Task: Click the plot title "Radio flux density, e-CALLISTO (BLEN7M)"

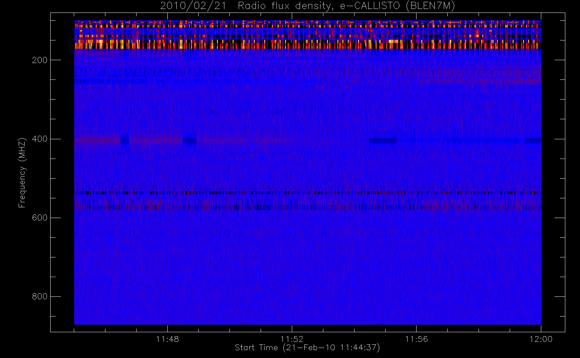Action: coord(346,6)
